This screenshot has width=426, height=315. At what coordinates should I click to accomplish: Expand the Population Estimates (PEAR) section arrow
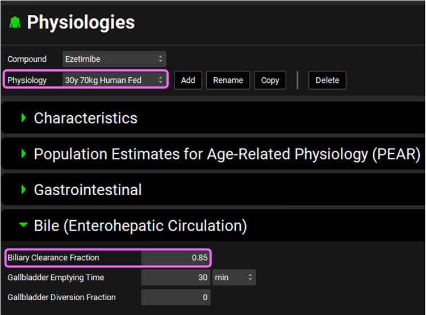[x=24, y=154]
